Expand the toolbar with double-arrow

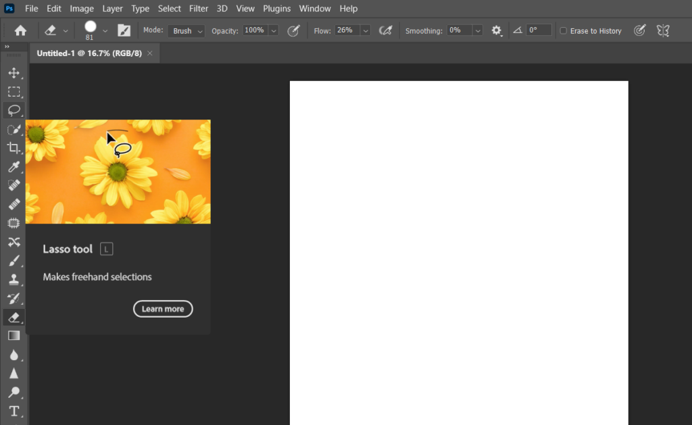click(x=7, y=47)
